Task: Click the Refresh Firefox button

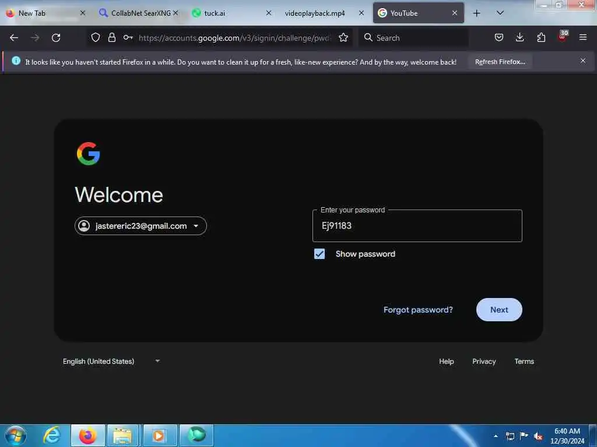Action: (500, 62)
